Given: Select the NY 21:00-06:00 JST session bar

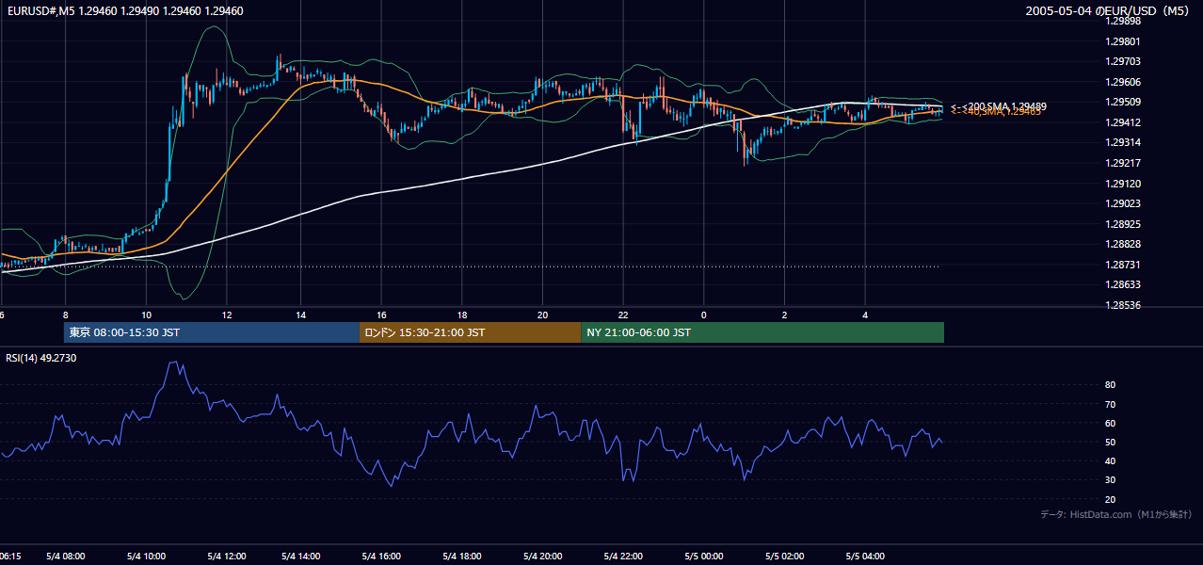Looking at the screenshot, I should click(762, 332).
